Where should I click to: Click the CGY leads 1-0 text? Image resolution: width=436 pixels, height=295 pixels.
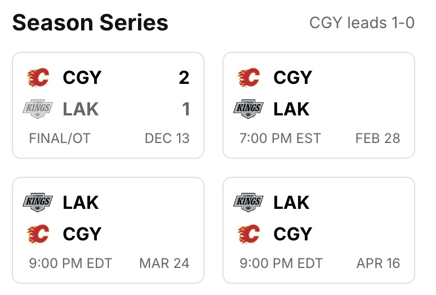click(x=362, y=23)
